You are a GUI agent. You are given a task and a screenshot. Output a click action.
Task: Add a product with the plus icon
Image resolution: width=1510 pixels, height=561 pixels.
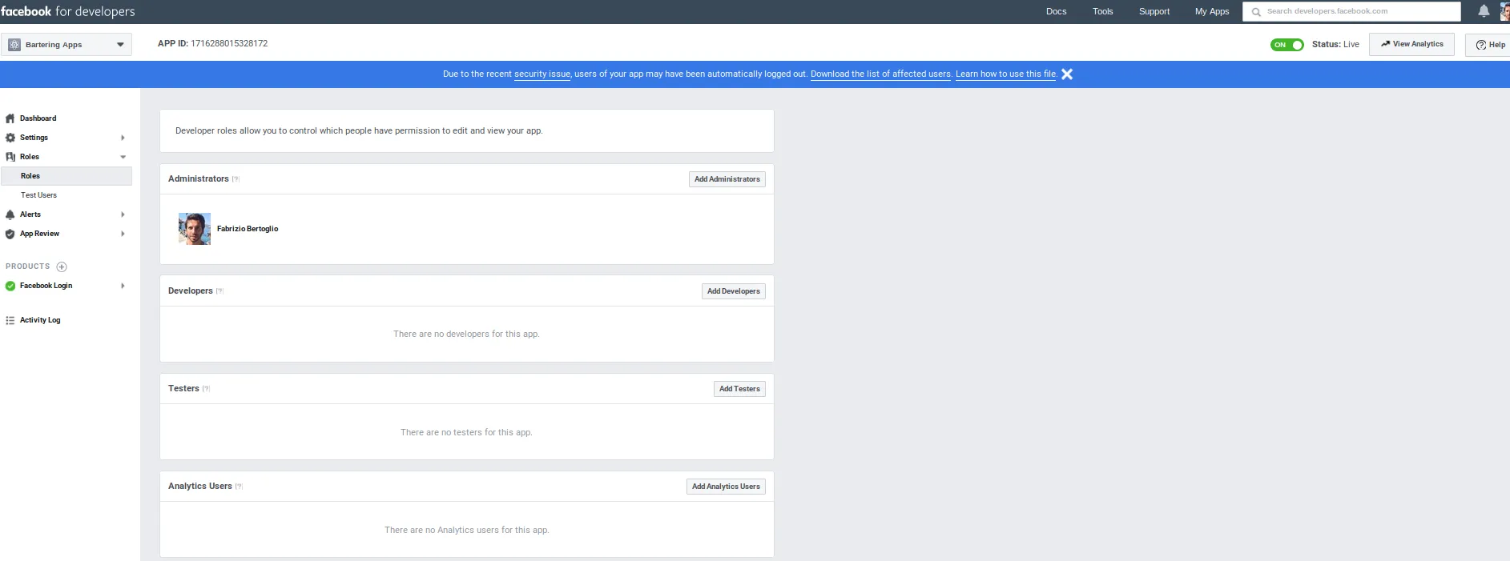62,266
